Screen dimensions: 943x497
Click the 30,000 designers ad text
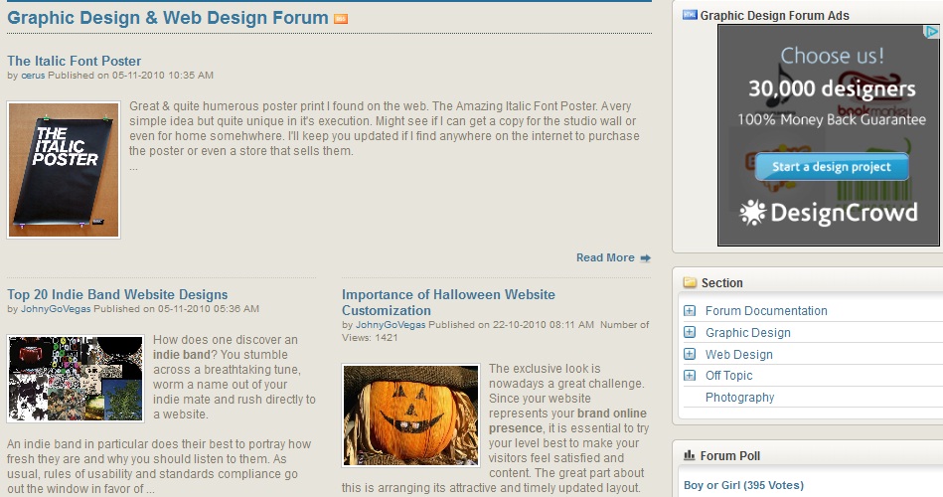(x=832, y=88)
